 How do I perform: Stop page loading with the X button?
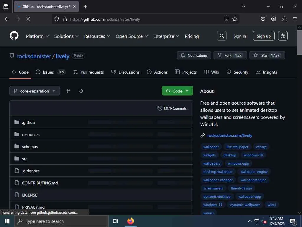point(28,19)
